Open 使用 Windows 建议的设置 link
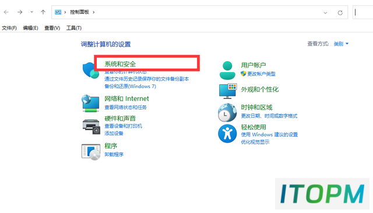This screenshot has width=373, height=213. click(x=269, y=134)
